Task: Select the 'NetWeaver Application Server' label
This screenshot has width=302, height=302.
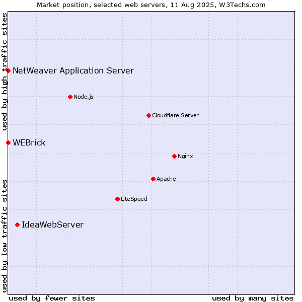Action: pyautogui.click(x=73, y=70)
